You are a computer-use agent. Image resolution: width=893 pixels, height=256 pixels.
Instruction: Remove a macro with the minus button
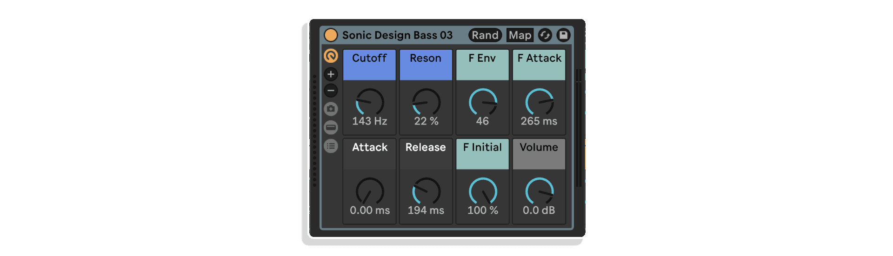pyautogui.click(x=331, y=91)
